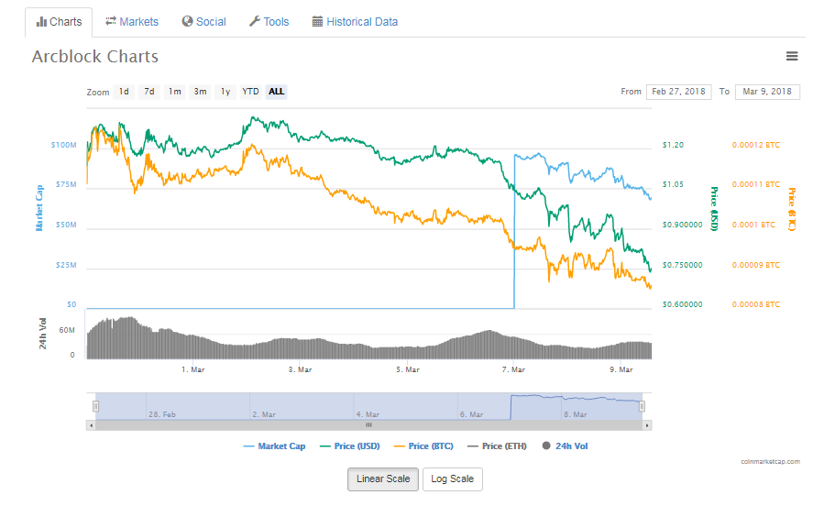
Task: Click the 7. Mar x-axis label
Action: pos(513,370)
